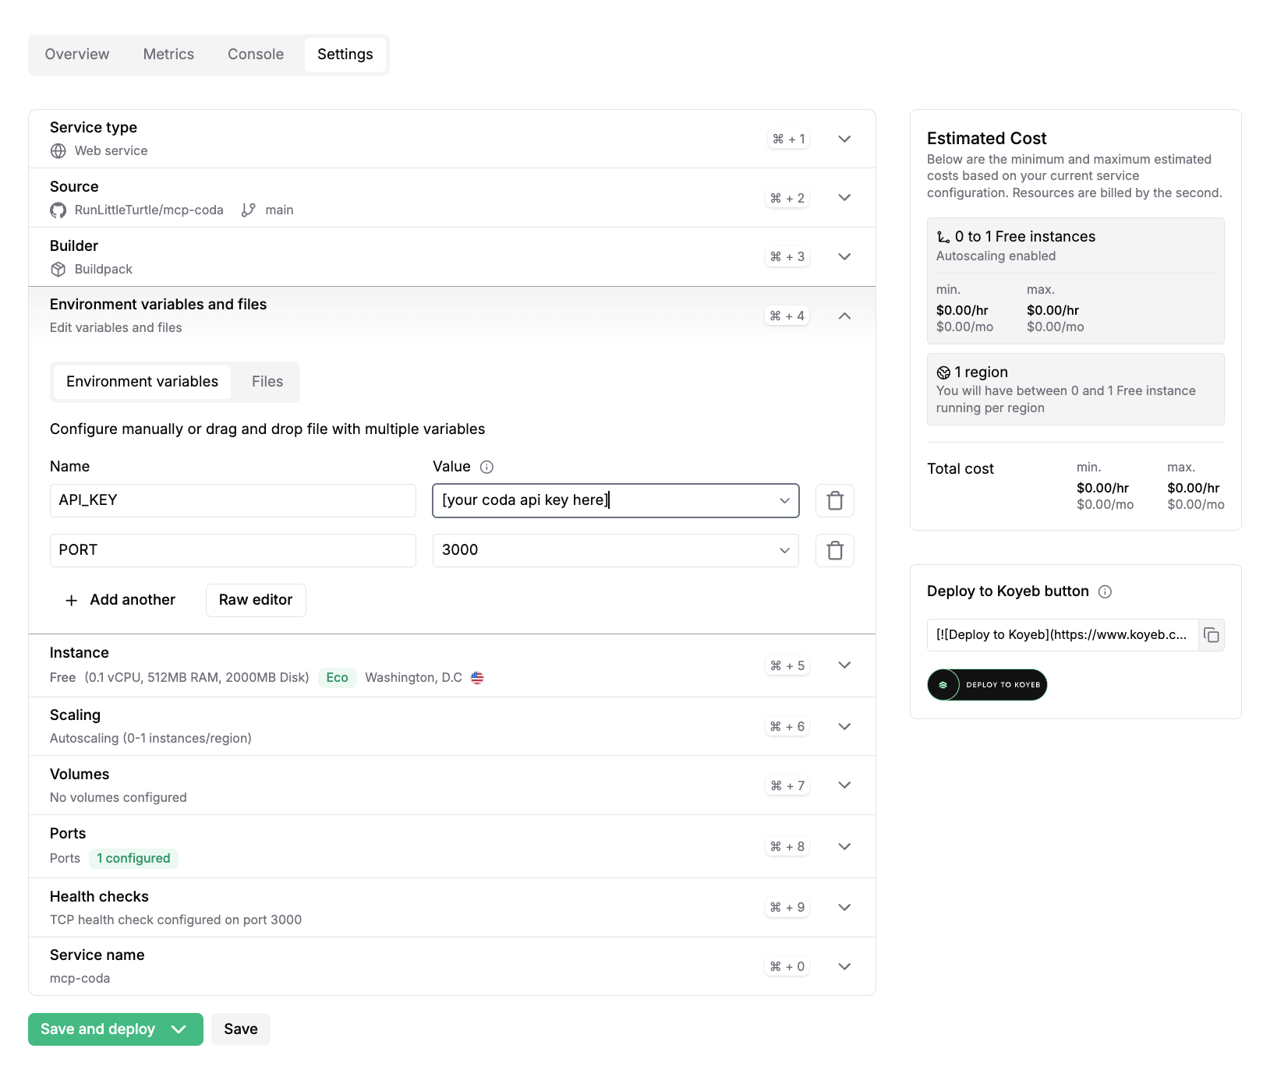This screenshot has height=1066, width=1263.
Task: Click the trash icon for PORT variable
Action: tap(834, 550)
